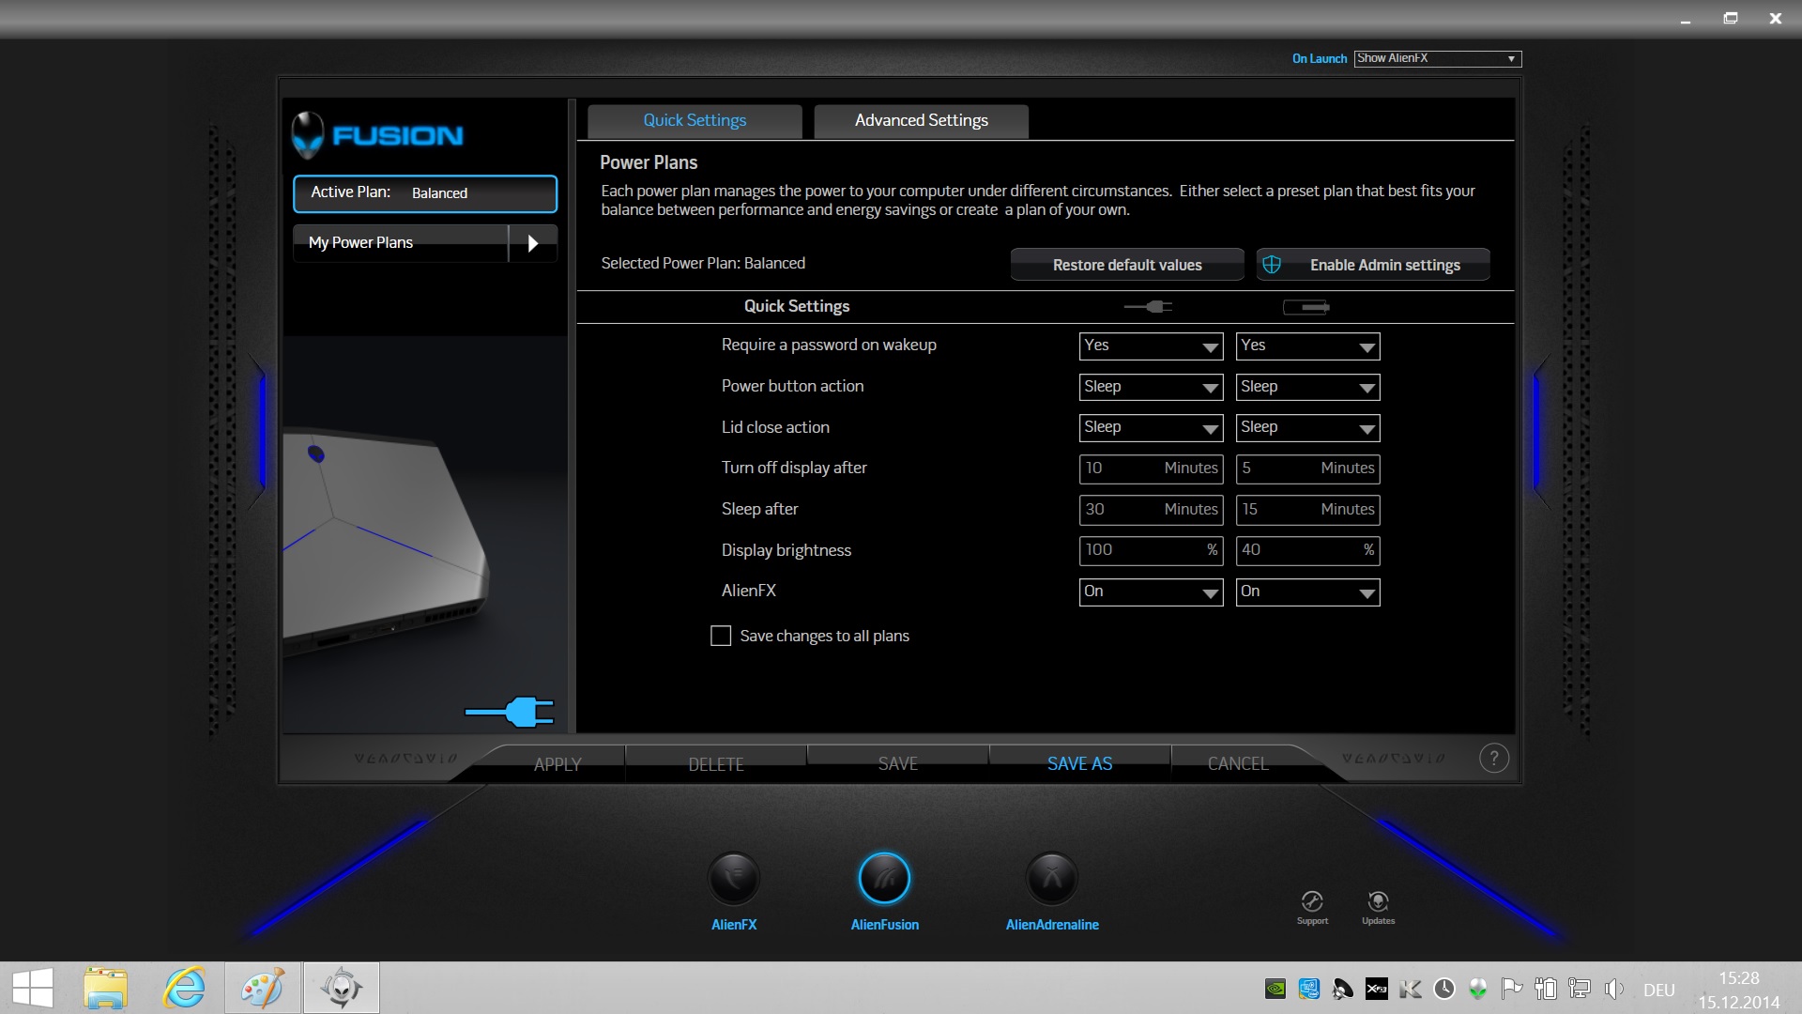Check for Updates icon
1802x1014 pixels.
coord(1378,901)
